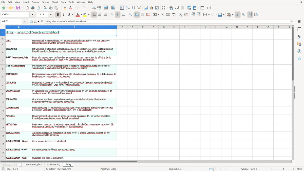Viewport: 304px width, 171px height.
Task: Insert a hyperlink
Action: click(172, 8)
